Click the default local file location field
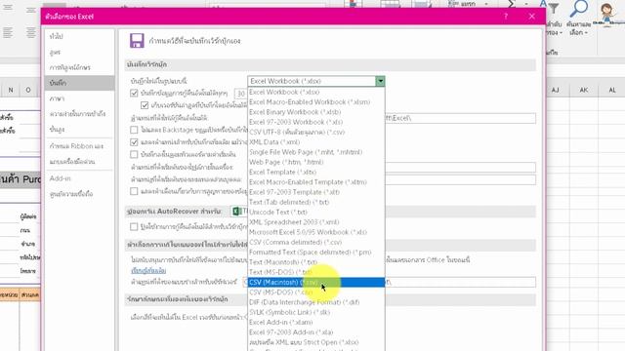Screen dimensions: 625x351 click(x=460, y=167)
